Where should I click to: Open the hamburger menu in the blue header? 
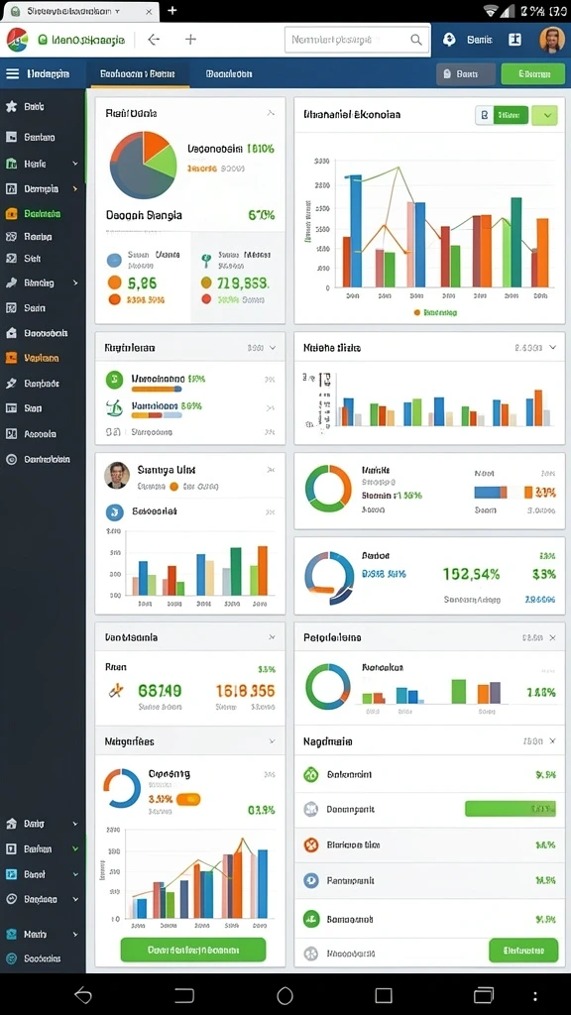(12, 73)
